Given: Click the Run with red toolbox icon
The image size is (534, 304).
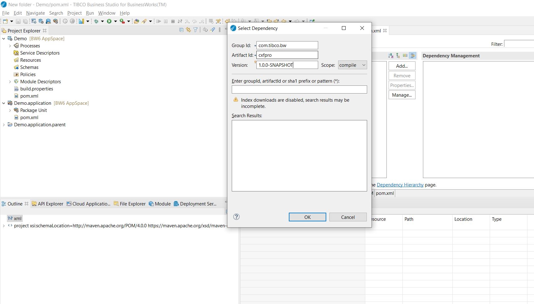Looking at the screenshot, I should (122, 21).
